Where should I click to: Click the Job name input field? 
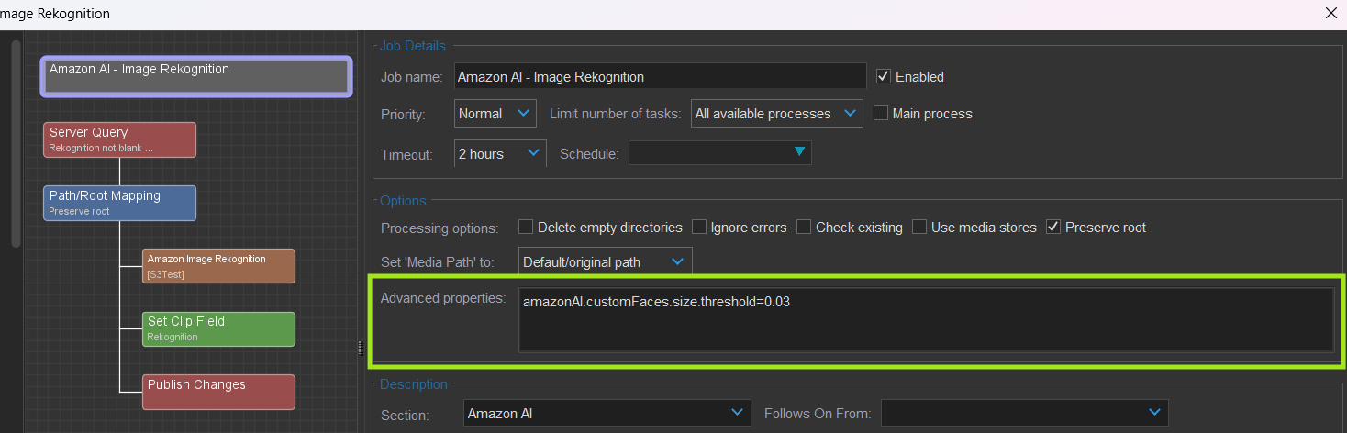tap(661, 76)
